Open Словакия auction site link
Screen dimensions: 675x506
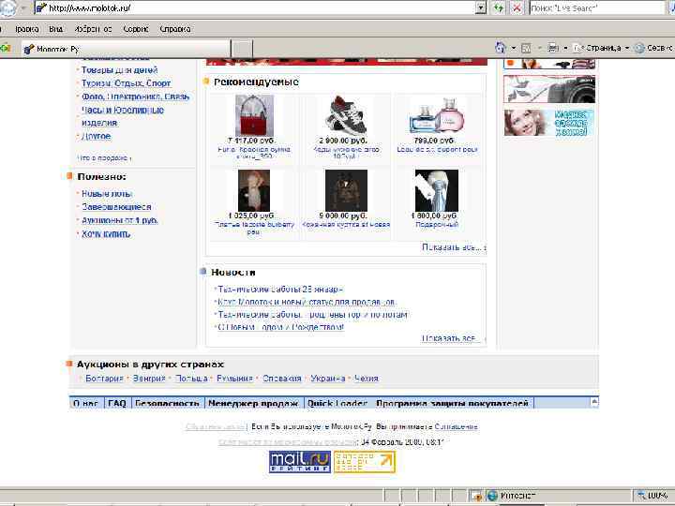click(x=282, y=379)
